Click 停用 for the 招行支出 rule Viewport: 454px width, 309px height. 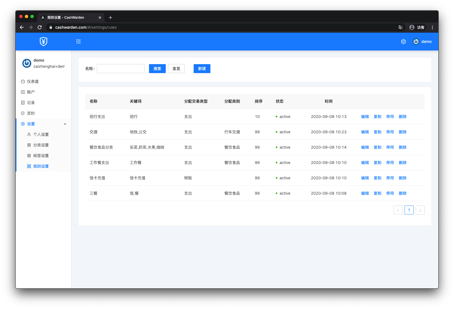click(x=390, y=117)
